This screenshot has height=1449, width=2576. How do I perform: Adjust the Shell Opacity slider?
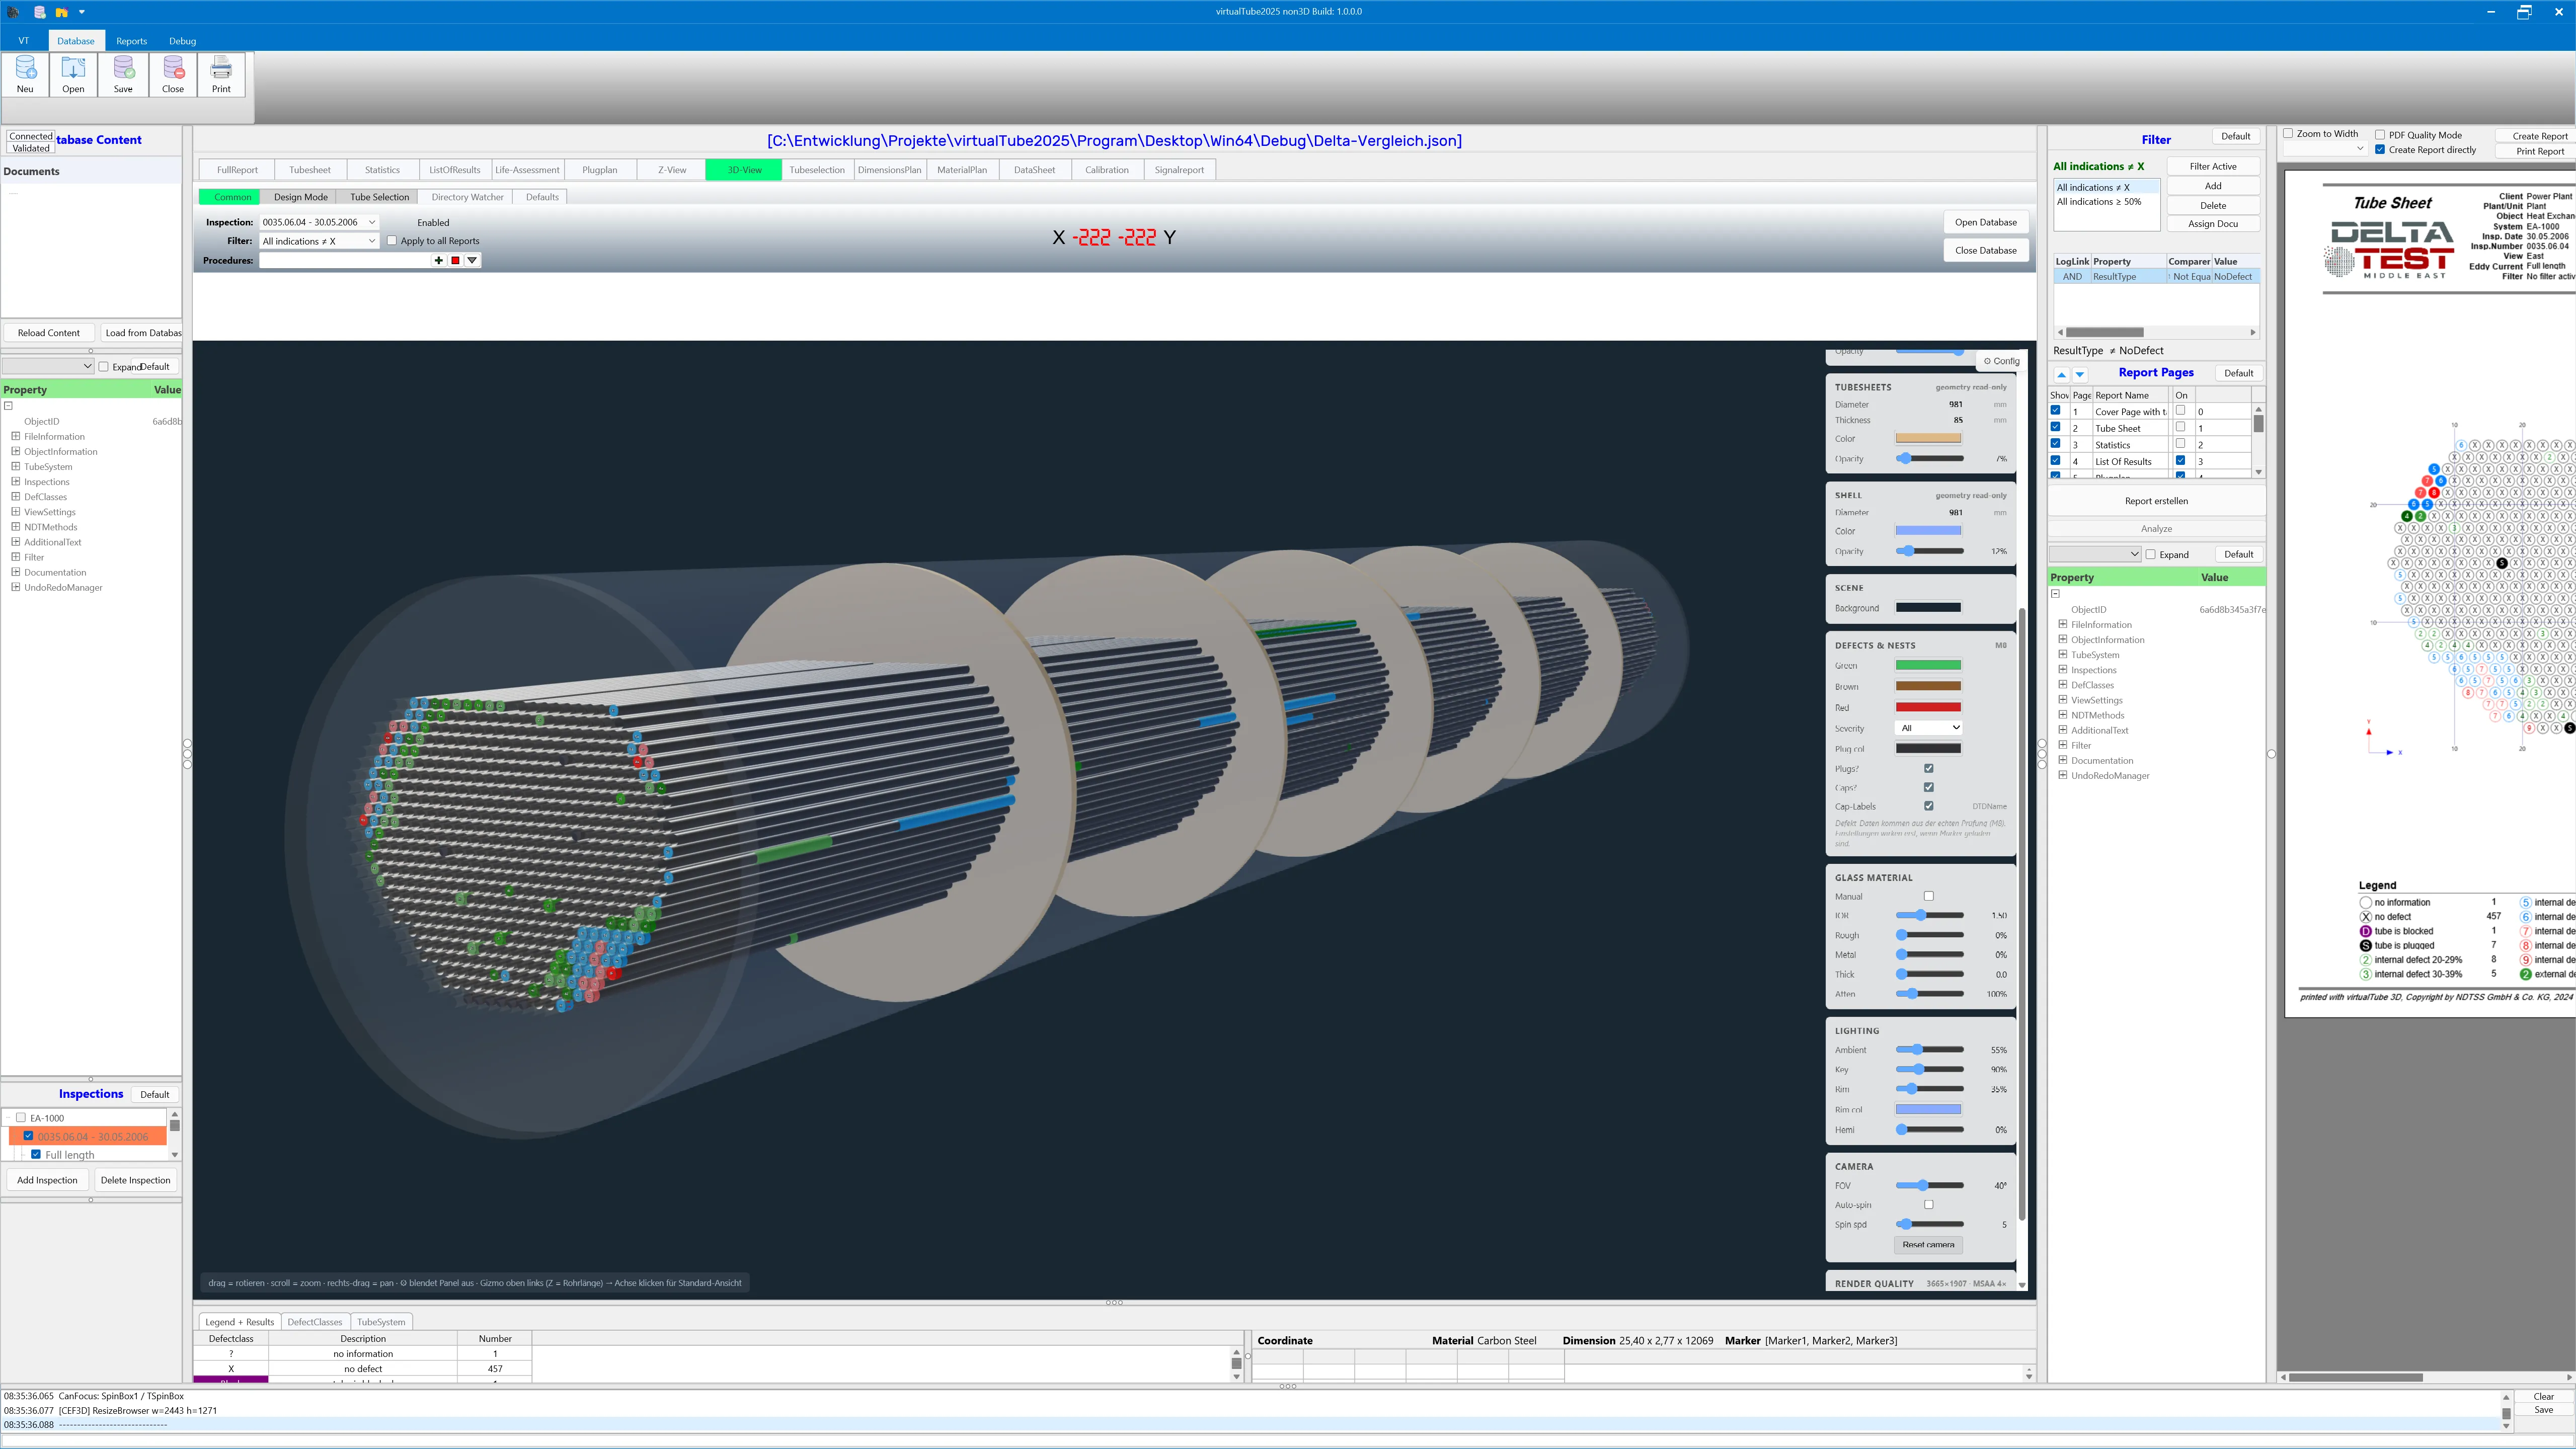pyautogui.click(x=1930, y=551)
